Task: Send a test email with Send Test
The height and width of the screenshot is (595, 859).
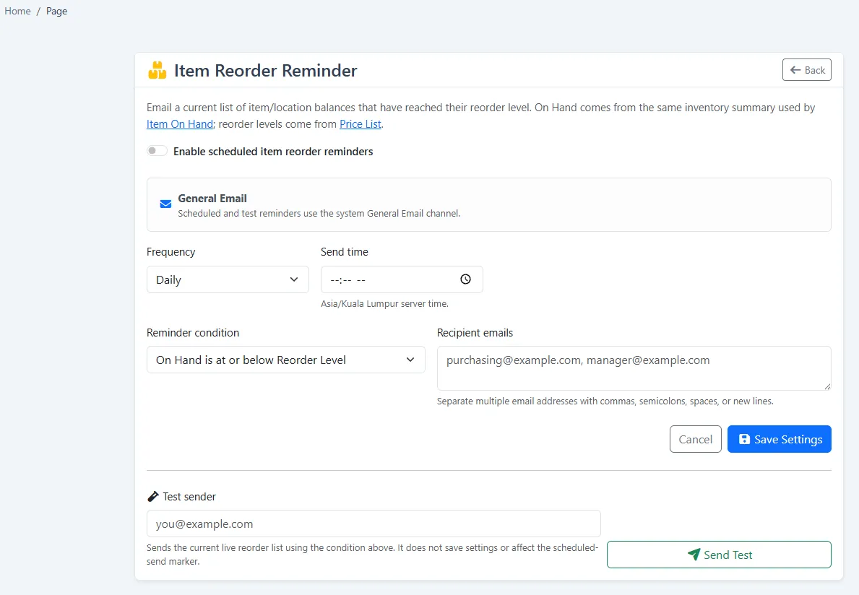Action: (x=719, y=555)
